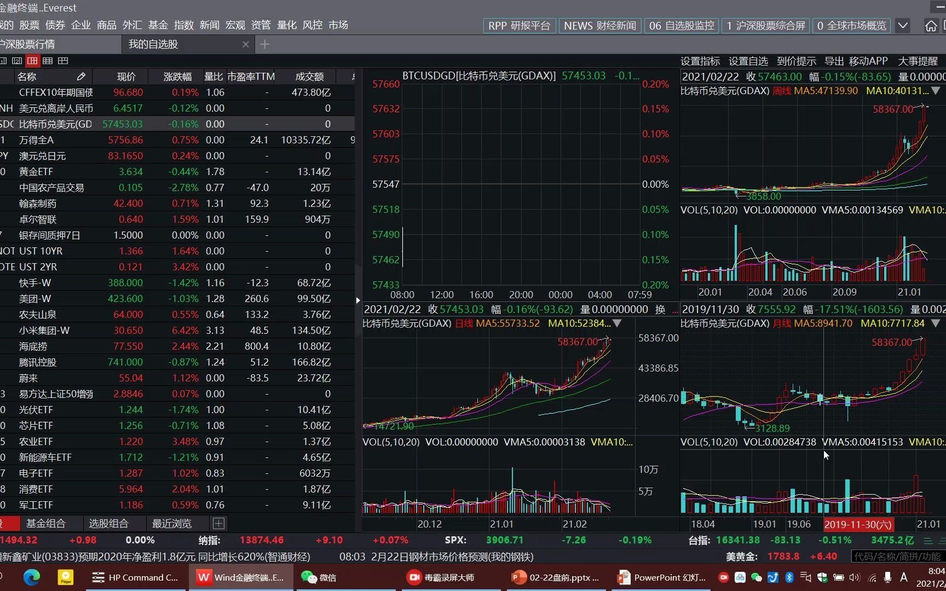The width and height of the screenshot is (946, 591).
Task: Click 移动APP link
Action: tap(868, 61)
